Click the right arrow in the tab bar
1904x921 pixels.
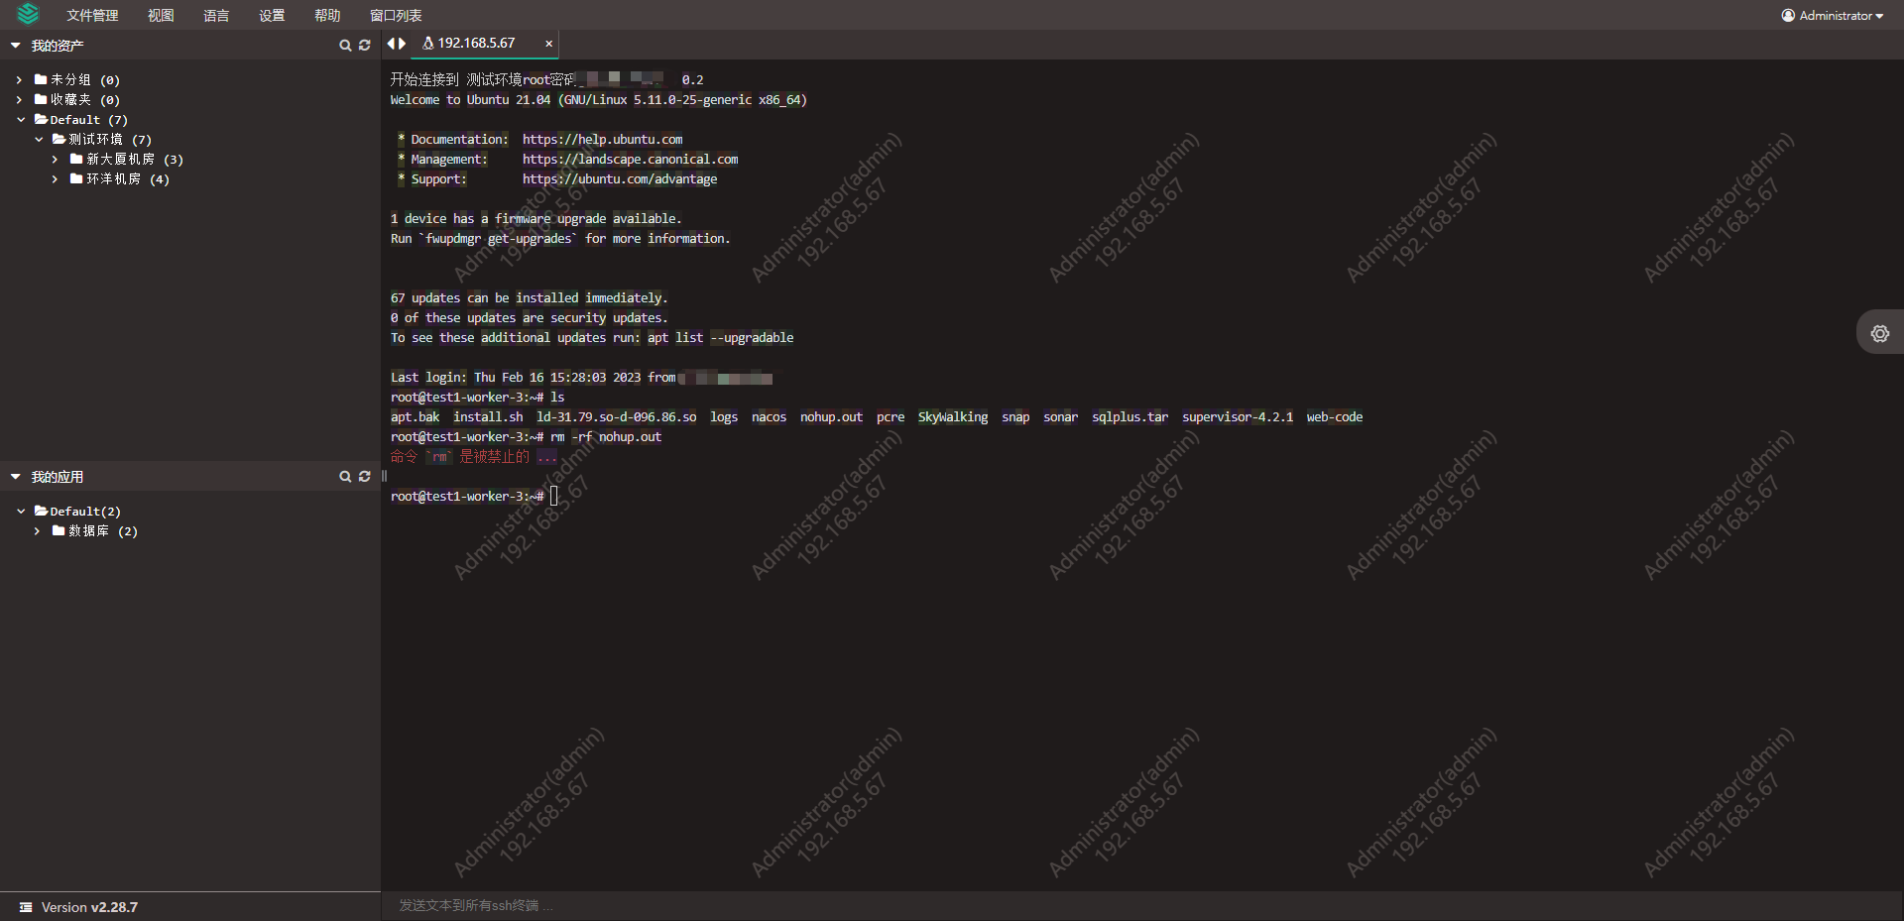coord(403,43)
